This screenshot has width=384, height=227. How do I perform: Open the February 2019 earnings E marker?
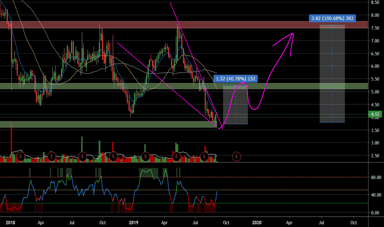pyautogui.click(x=146, y=156)
